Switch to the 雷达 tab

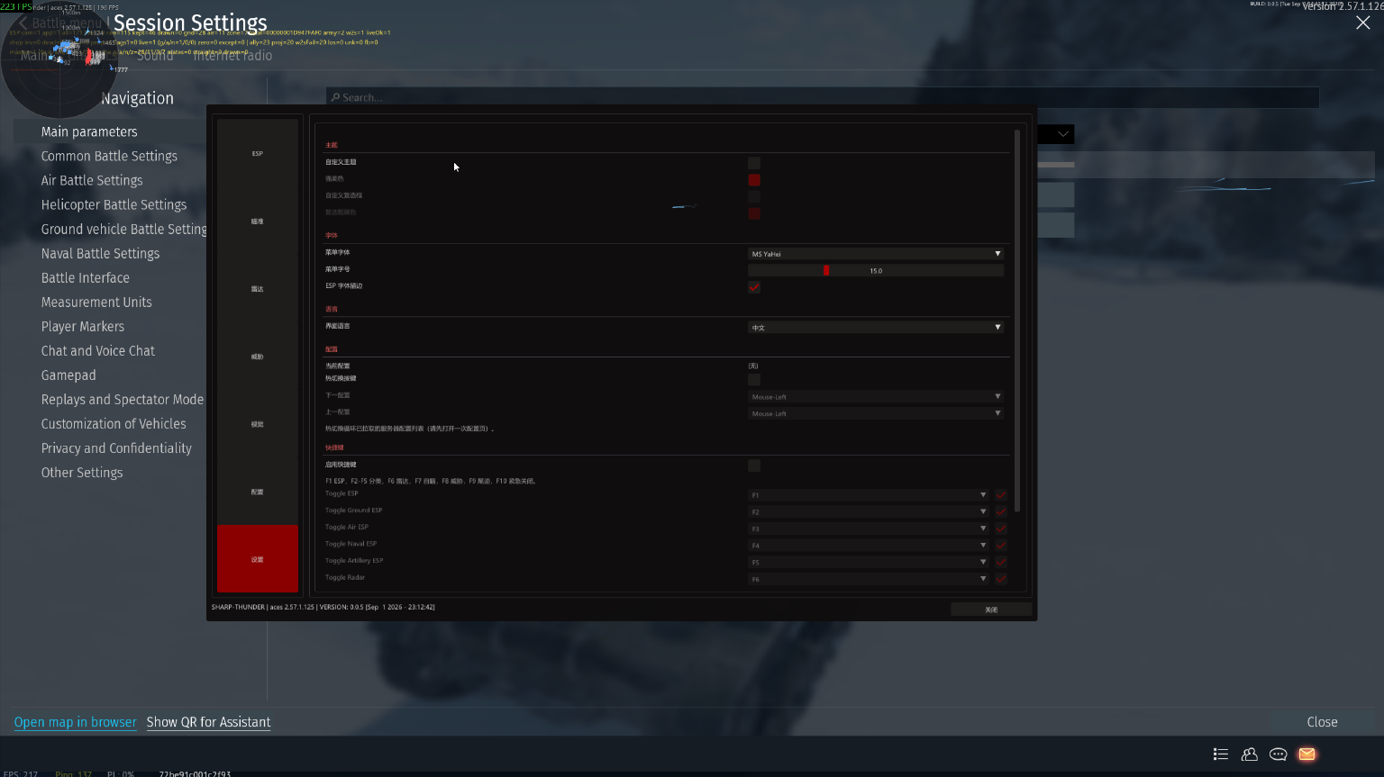pos(258,288)
